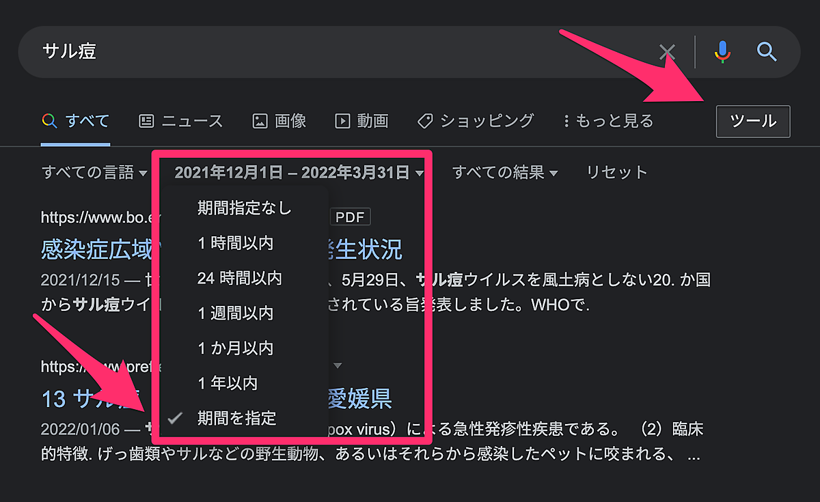The image size is (820, 502).
Task: Select the すべて tab
Action: pyautogui.click(x=75, y=122)
